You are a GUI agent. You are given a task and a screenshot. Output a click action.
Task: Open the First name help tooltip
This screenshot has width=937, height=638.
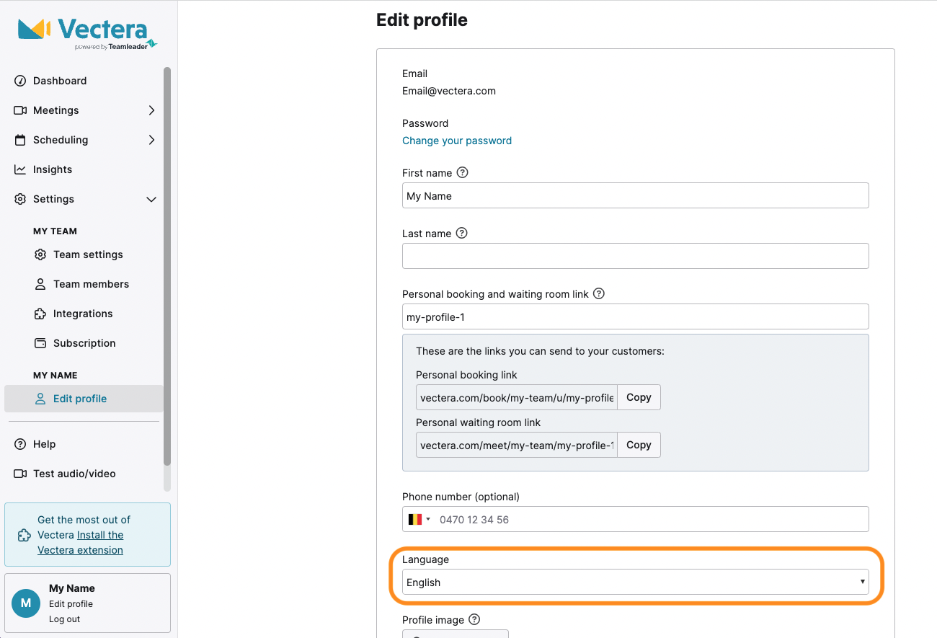pos(462,173)
